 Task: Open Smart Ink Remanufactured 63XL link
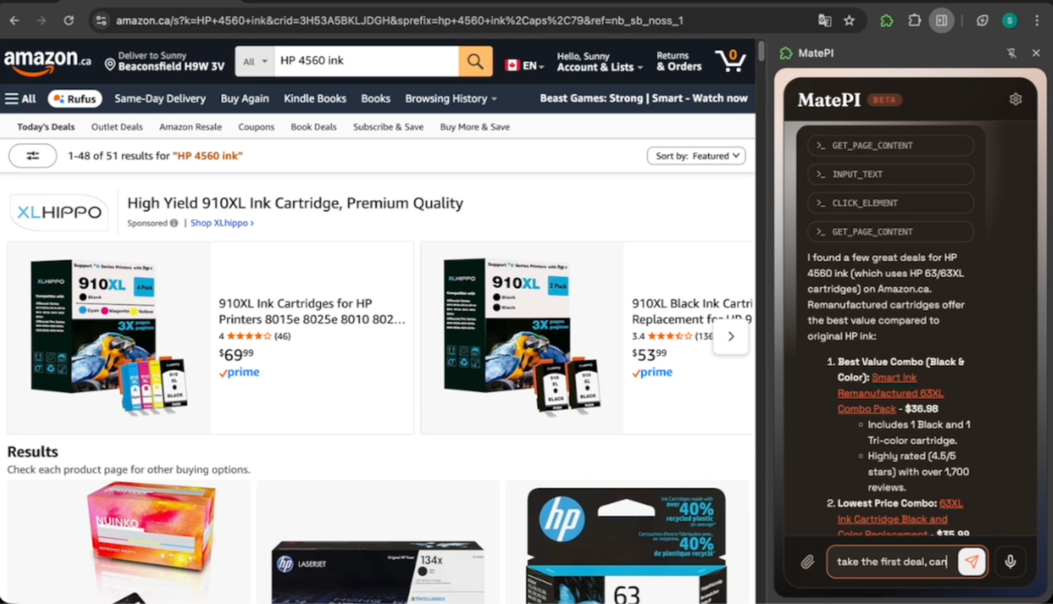(890, 393)
